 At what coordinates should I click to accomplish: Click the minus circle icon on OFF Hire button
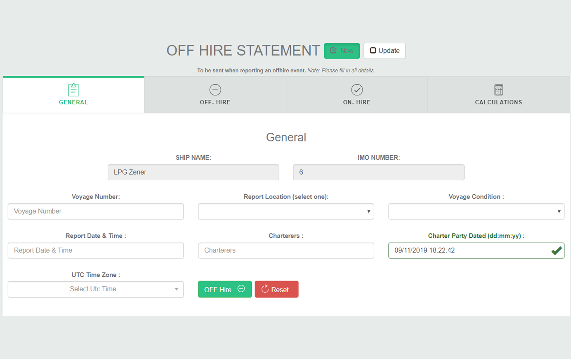241,289
